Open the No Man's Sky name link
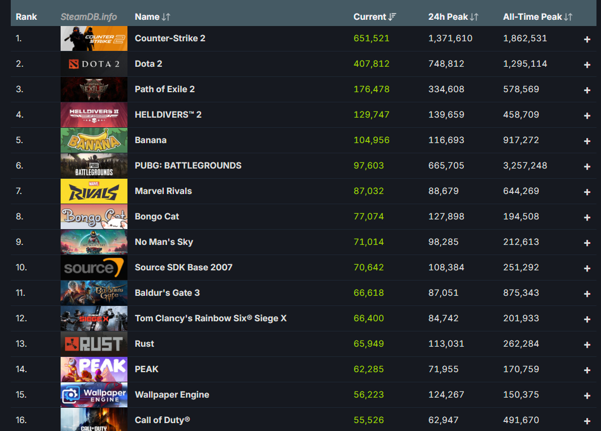 (x=164, y=242)
